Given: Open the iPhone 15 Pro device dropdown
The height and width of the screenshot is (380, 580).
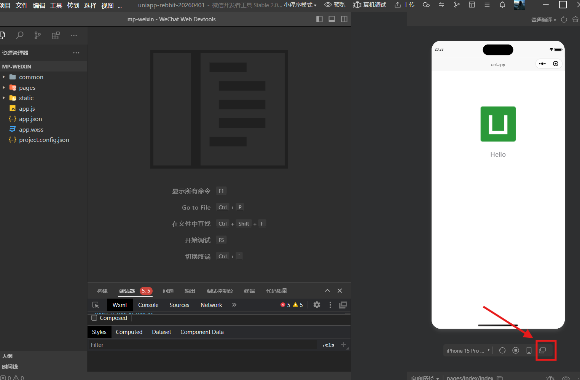Looking at the screenshot, I should coord(468,351).
